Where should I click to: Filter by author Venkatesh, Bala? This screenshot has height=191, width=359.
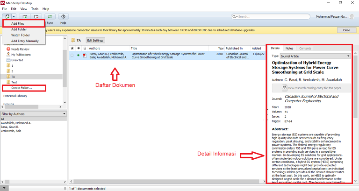[x=11, y=131]
